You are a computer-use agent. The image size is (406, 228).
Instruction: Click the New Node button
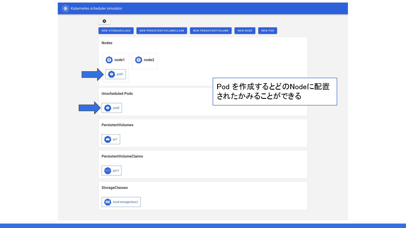[245, 31]
